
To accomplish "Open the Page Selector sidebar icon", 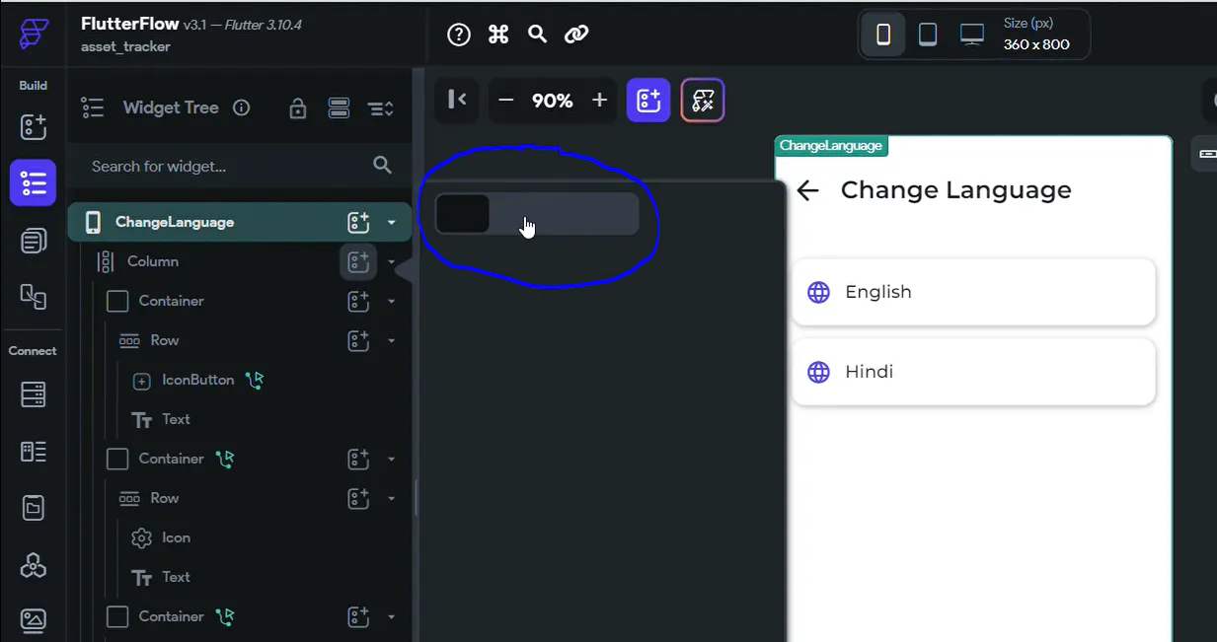I will (x=34, y=240).
